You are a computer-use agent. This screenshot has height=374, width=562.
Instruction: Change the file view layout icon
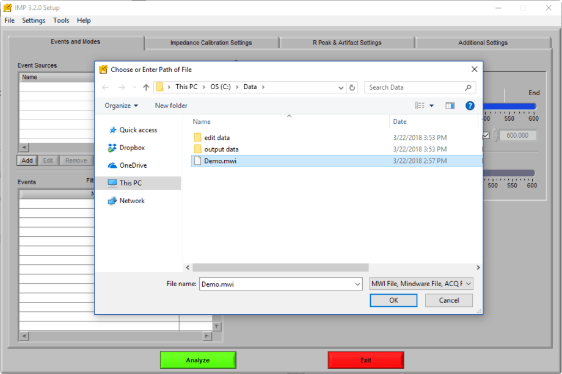click(421, 106)
